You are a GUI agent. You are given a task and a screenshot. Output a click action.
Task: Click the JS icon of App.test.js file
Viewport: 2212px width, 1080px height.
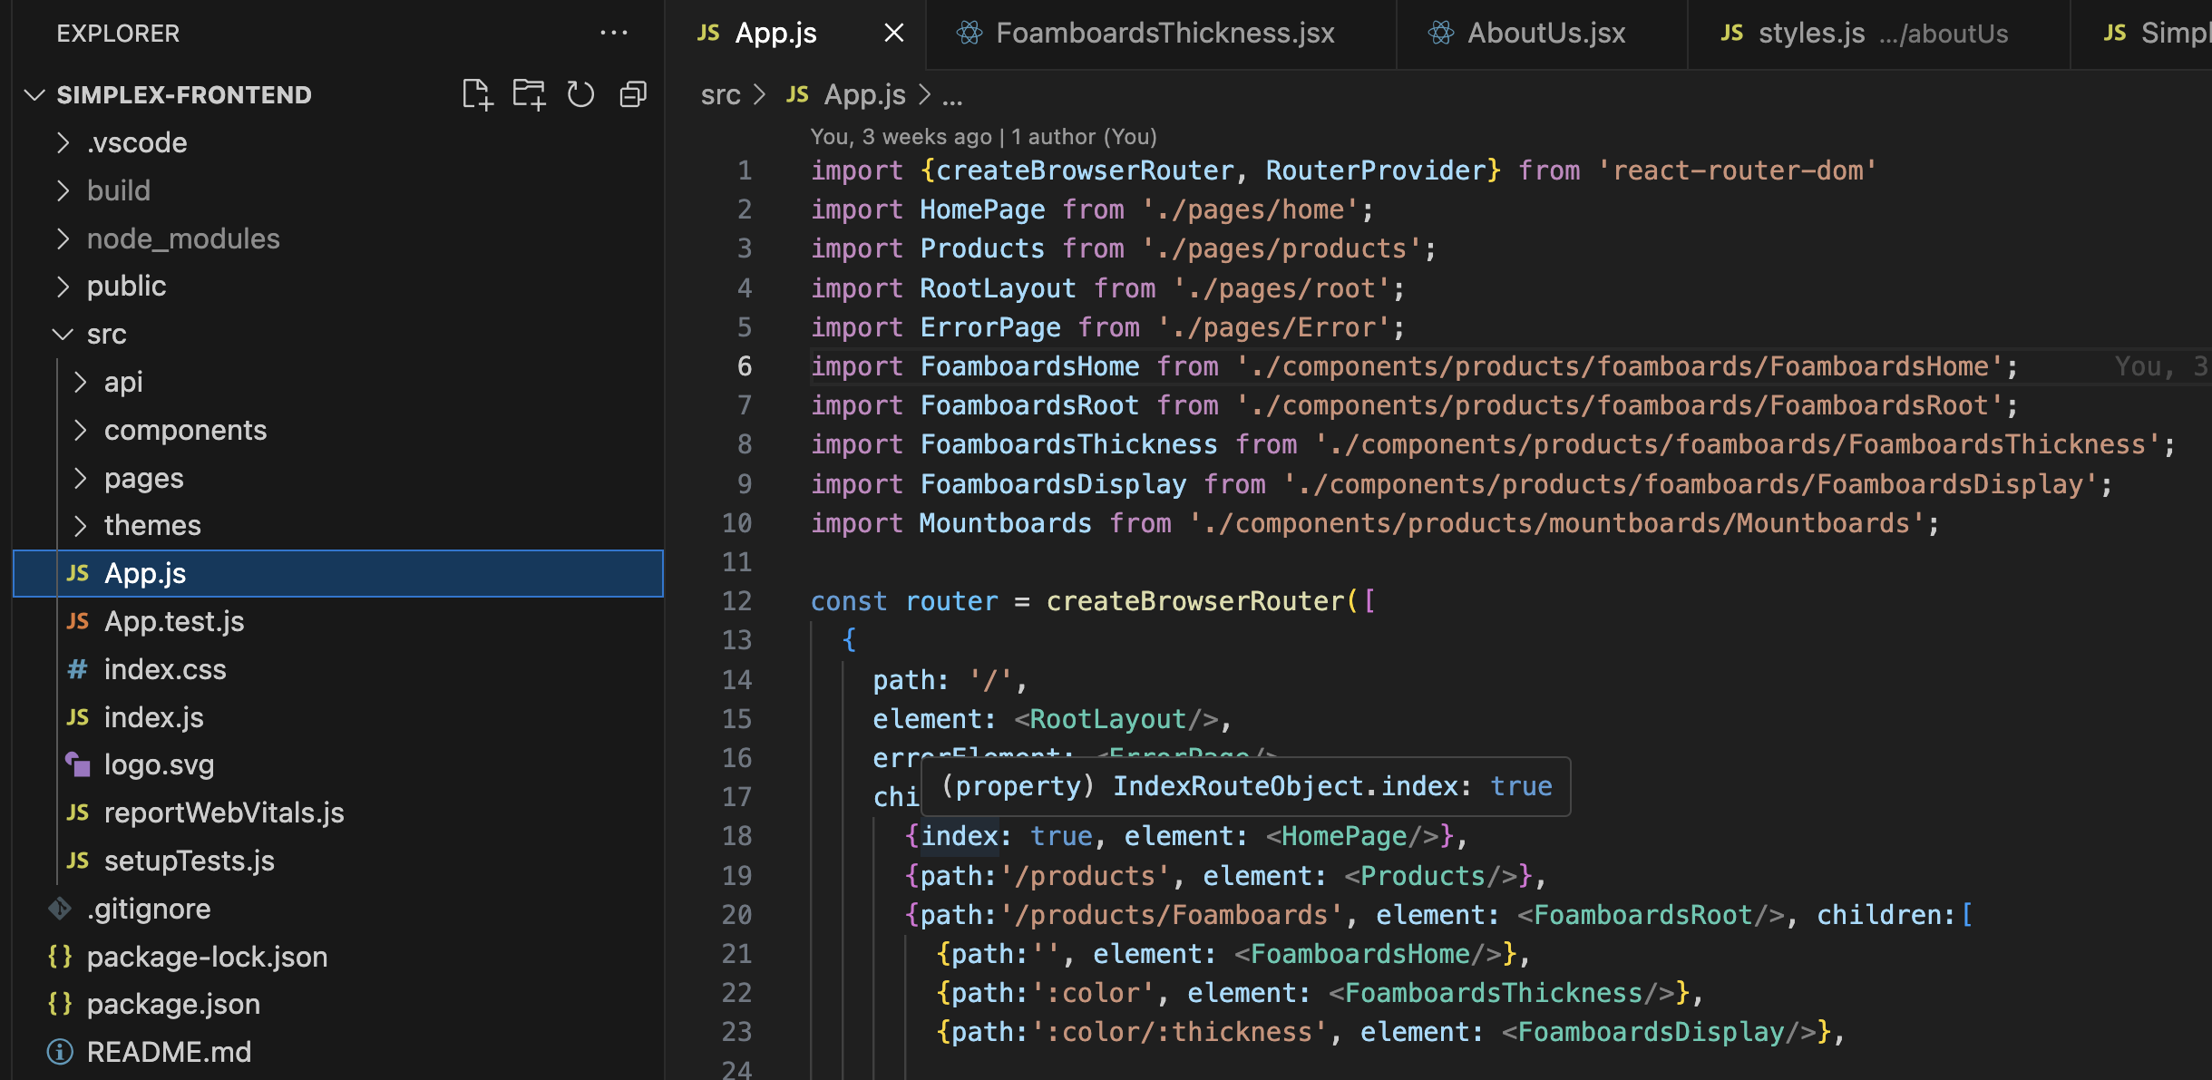(x=78, y=621)
